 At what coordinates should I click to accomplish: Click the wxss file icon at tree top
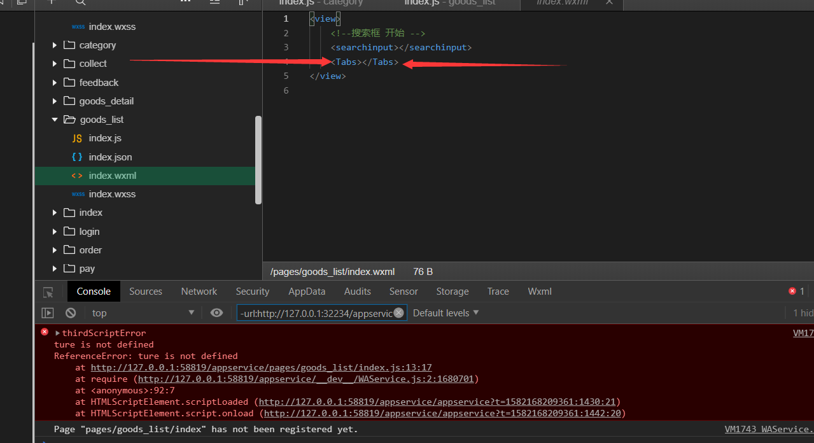(78, 27)
